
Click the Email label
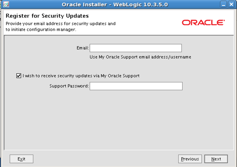[82, 48]
